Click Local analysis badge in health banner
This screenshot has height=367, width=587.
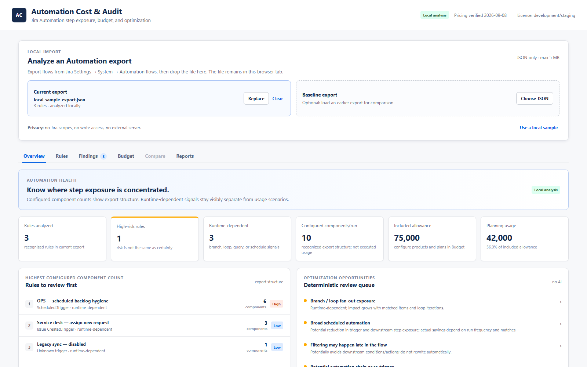tap(546, 190)
